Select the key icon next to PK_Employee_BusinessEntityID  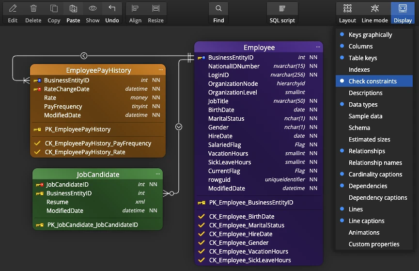pos(202,203)
